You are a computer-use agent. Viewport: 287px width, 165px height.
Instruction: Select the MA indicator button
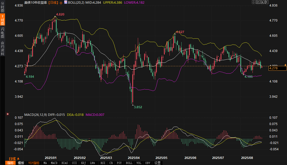[x=45, y=163]
